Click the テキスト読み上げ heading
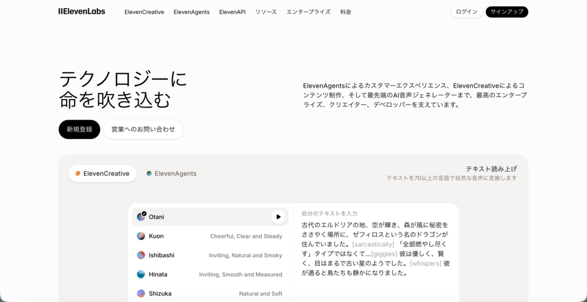This screenshot has height=302, width=587. (x=491, y=169)
